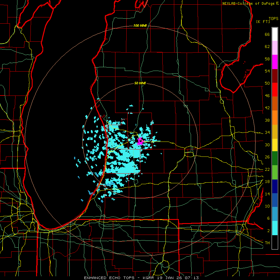Viewport: 280px width, 280px height.
Task: Click the 50 legend value
Action: (267, 83)
